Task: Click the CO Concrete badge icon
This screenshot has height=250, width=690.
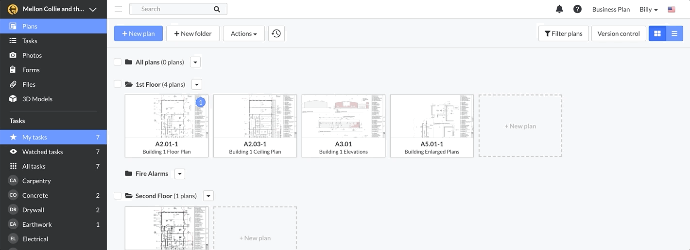Action: point(13,195)
